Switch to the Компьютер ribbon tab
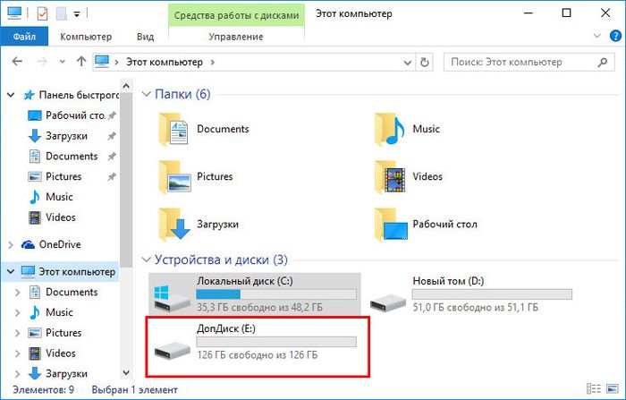Viewport: 626px width, 400px height. pyautogui.click(x=86, y=37)
